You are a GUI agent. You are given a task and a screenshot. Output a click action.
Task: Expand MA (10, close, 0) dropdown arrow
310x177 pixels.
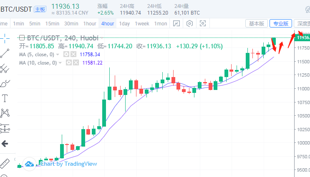pyautogui.click(x=60, y=63)
